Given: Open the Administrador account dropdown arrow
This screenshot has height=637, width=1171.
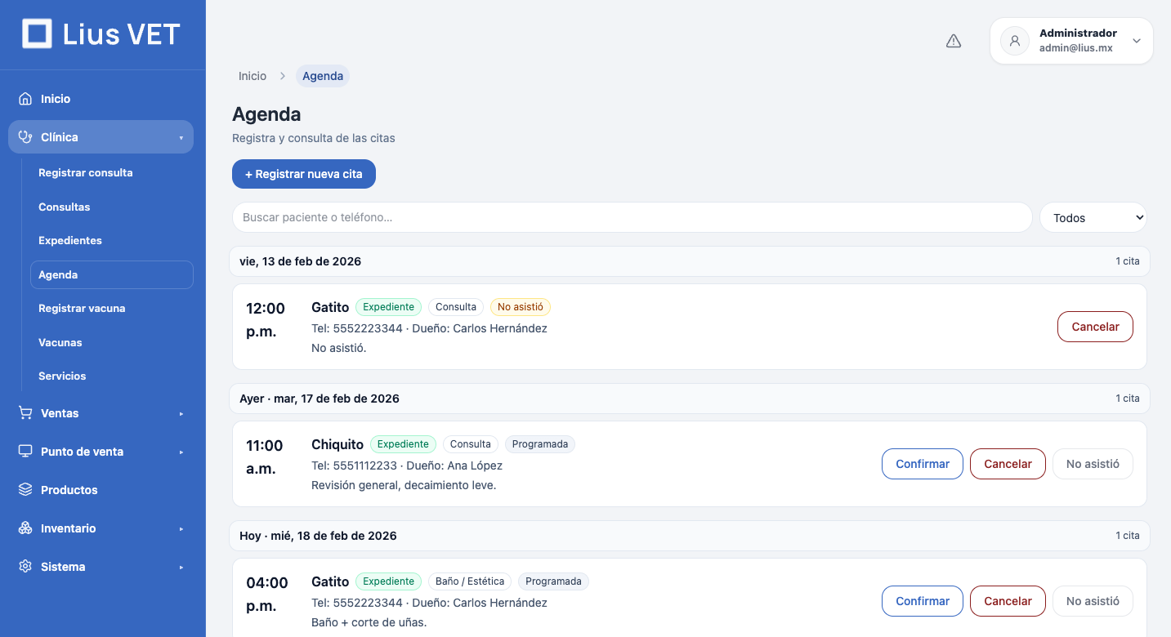Looking at the screenshot, I should 1136,40.
